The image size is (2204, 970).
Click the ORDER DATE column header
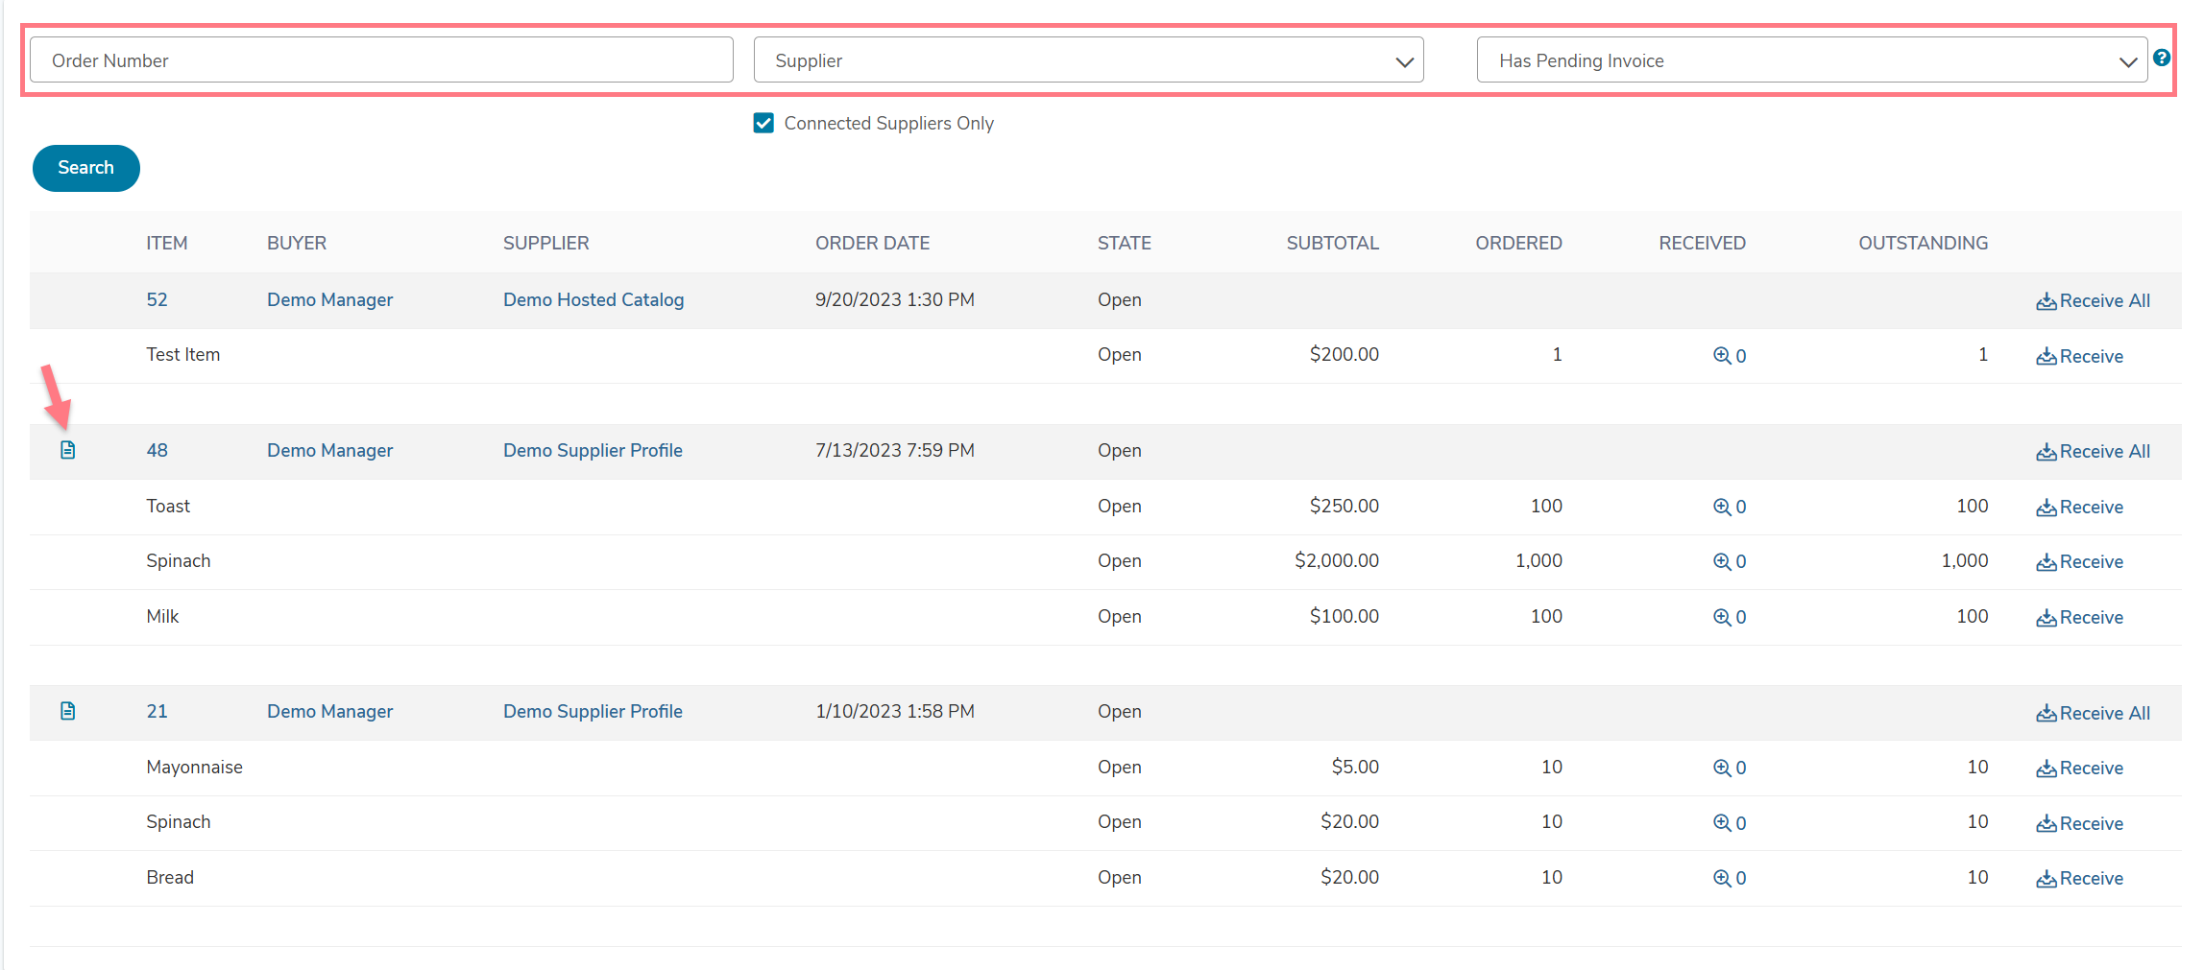pos(872,243)
